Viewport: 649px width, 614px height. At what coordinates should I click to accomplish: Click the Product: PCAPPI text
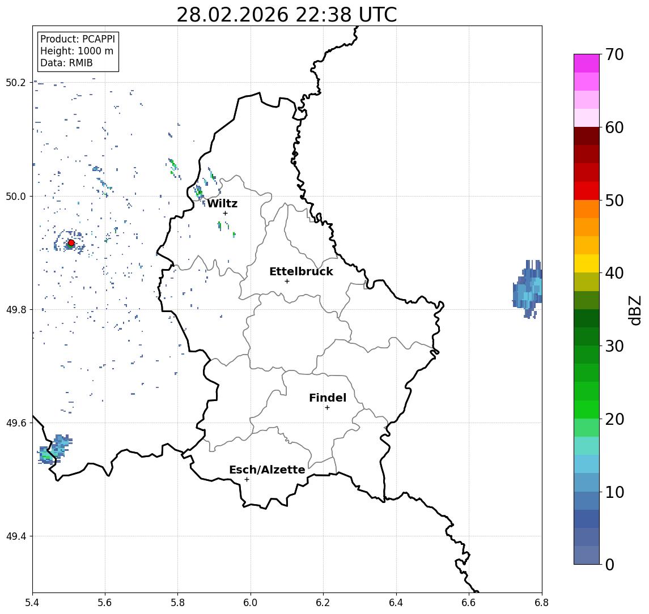tap(78, 39)
